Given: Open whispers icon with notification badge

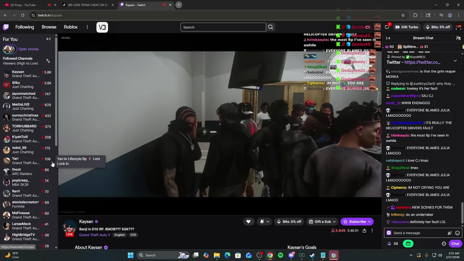Looking at the screenshot, I should [387, 27].
